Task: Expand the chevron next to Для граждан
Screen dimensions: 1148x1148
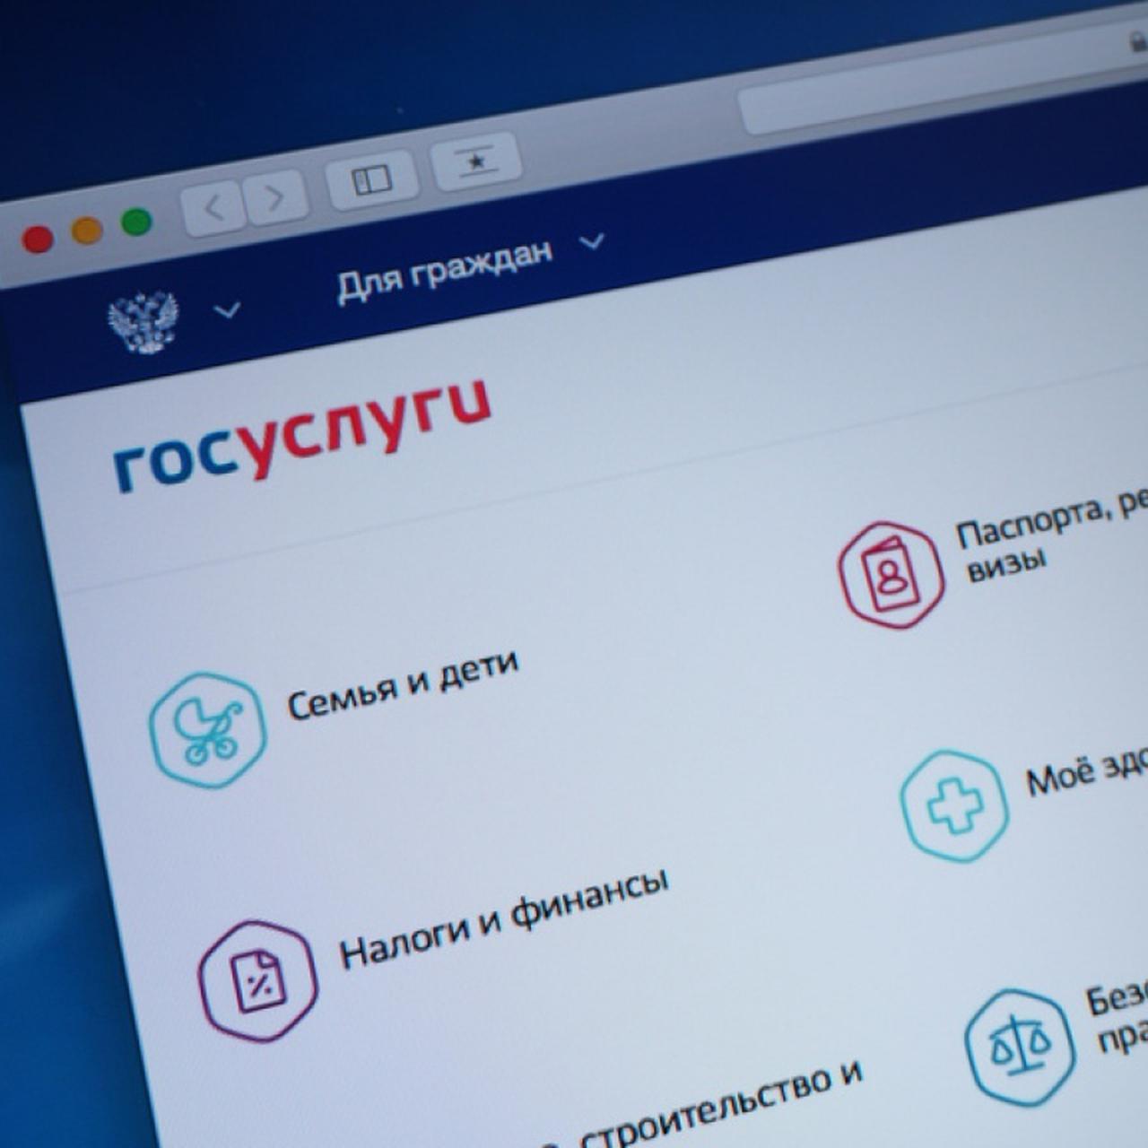Action: pos(592,241)
